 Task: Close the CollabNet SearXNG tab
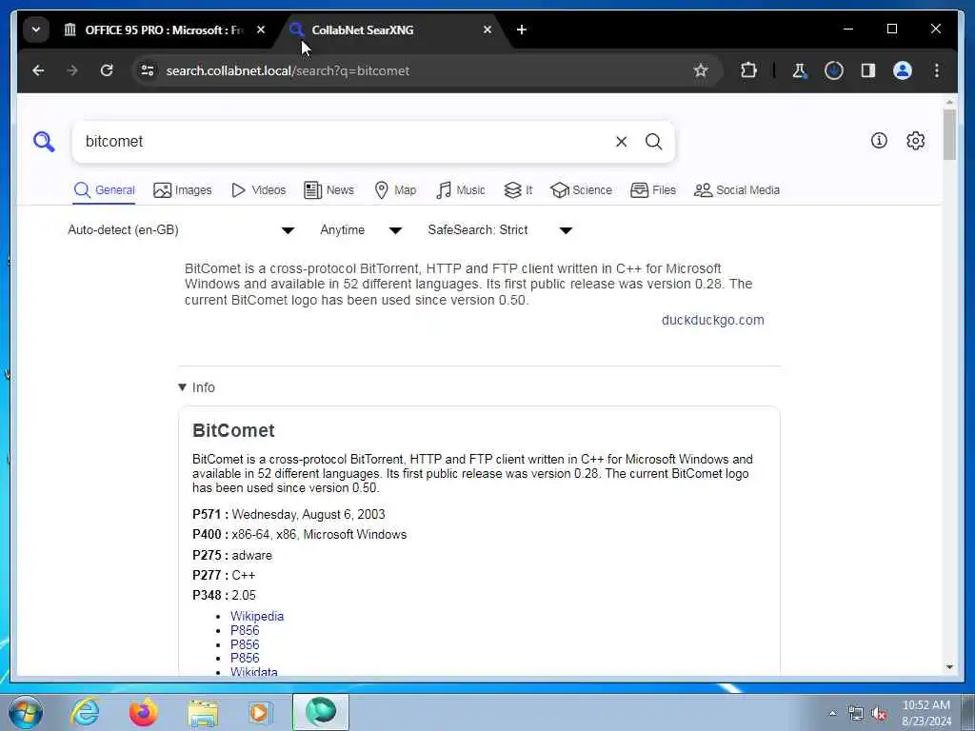487,30
